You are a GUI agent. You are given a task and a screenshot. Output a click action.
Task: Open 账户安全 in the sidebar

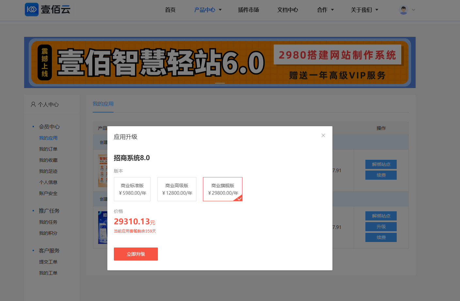[48, 193]
